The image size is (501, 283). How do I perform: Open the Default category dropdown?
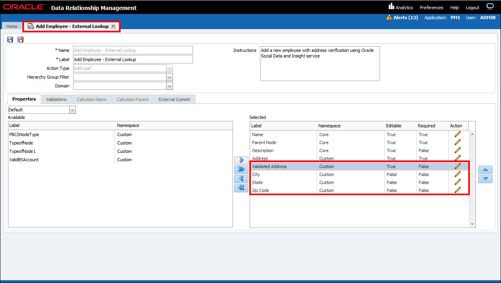pyautogui.click(x=72, y=110)
